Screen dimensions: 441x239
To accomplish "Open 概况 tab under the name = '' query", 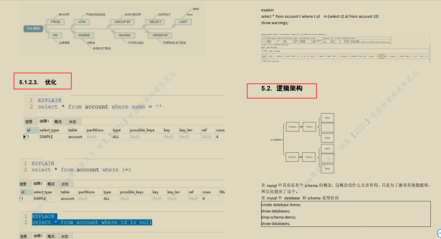I will click(x=58, y=122).
